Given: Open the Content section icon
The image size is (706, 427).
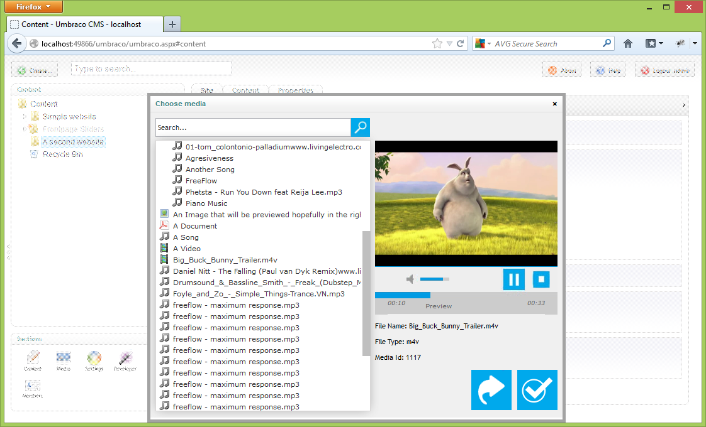Looking at the screenshot, I should (x=33, y=360).
